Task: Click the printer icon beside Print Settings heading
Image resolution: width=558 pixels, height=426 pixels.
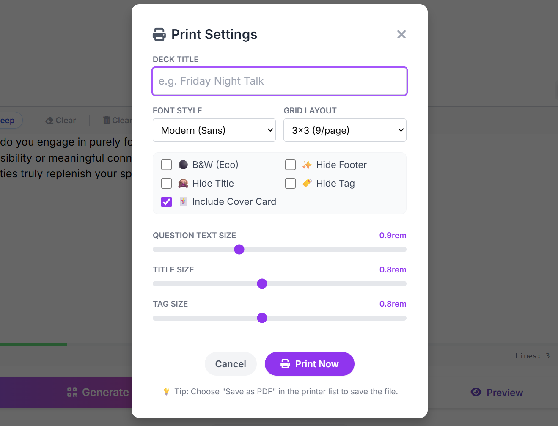Action: point(159,34)
